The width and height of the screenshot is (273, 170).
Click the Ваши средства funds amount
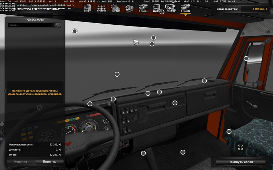tap(260, 9)
